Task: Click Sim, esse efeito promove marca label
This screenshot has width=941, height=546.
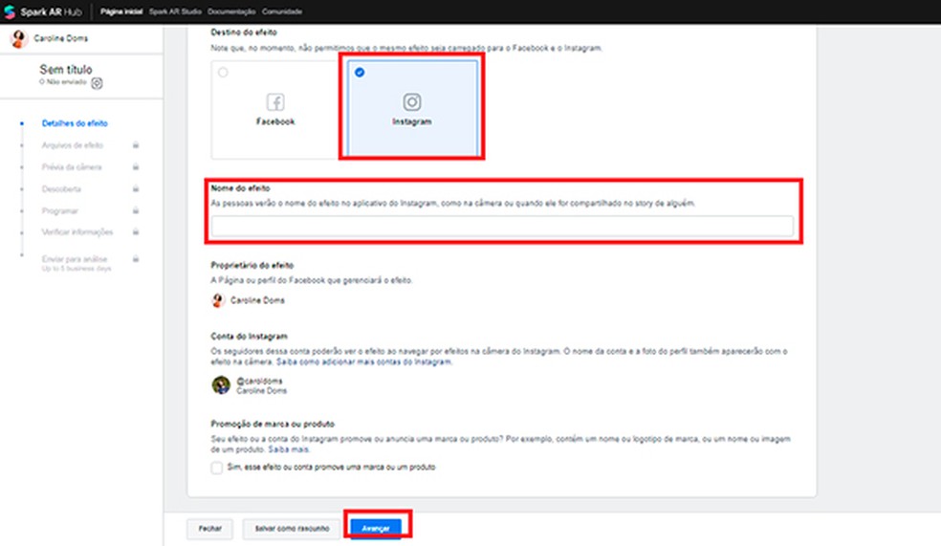Action: pyautogui.click(x=331, y=468)
